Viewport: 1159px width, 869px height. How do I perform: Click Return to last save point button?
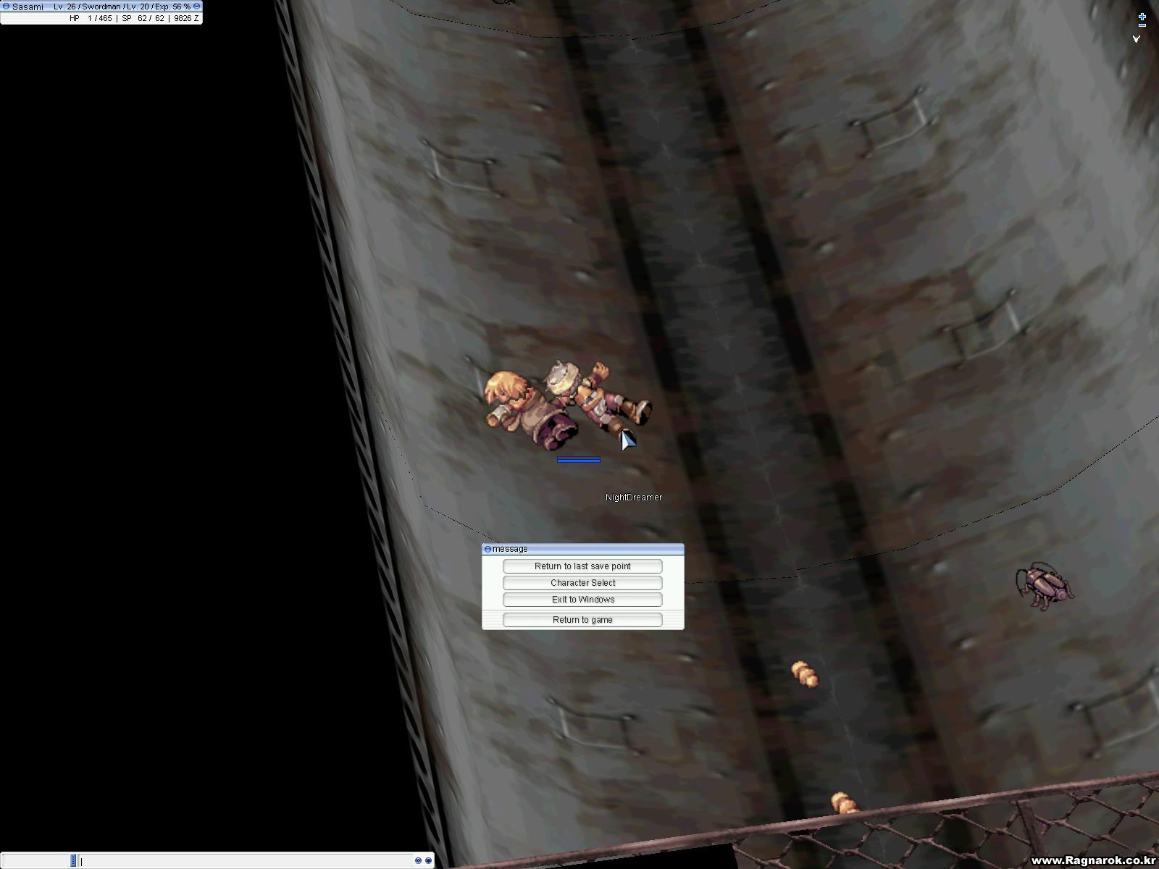point(582,566)
